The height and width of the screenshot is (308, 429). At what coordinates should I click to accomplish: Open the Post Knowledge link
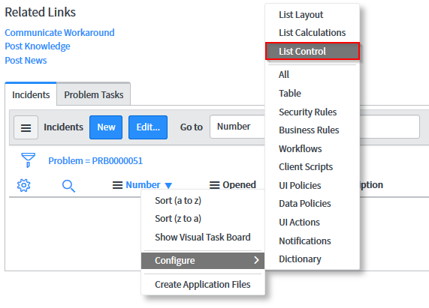38,46
